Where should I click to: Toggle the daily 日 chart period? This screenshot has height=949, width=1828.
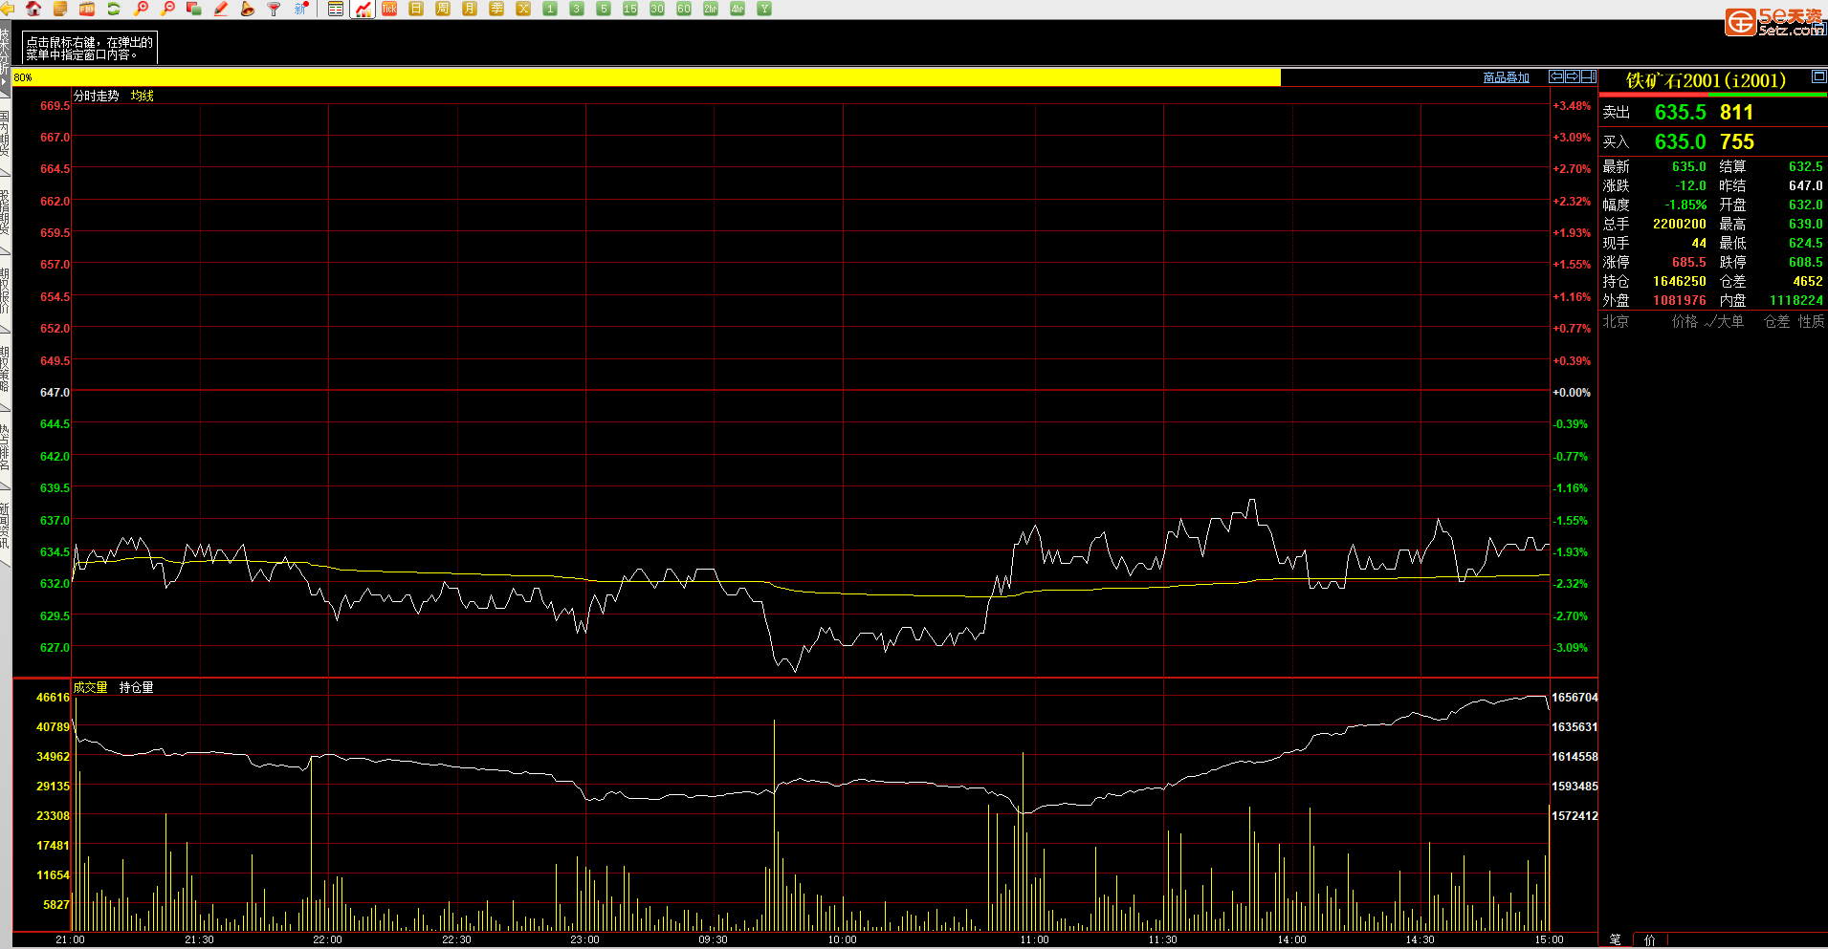416,9
